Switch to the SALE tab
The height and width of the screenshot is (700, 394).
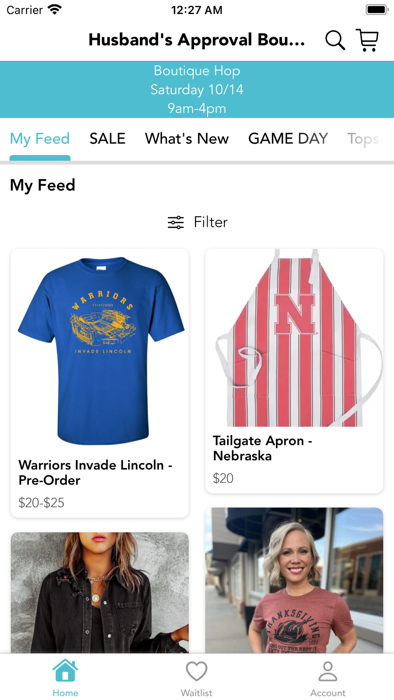(x=108, y=139)
